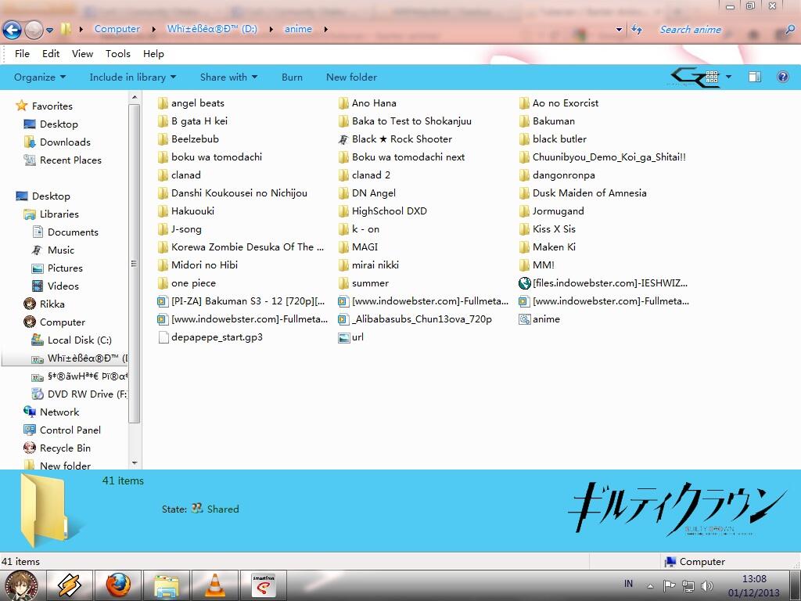Select _Alibabasubs_Chun13ova_720p video icon
Image resolution: width=801 pixels, height=601 pixels.
tap(343, 319)
